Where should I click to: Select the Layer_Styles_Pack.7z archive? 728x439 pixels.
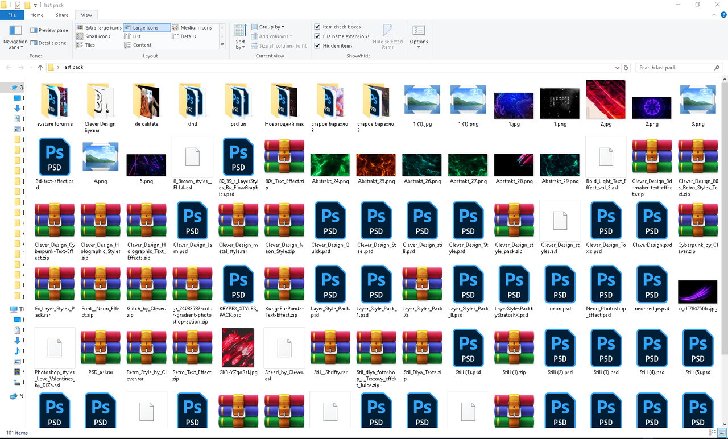[x=422, y=292]
